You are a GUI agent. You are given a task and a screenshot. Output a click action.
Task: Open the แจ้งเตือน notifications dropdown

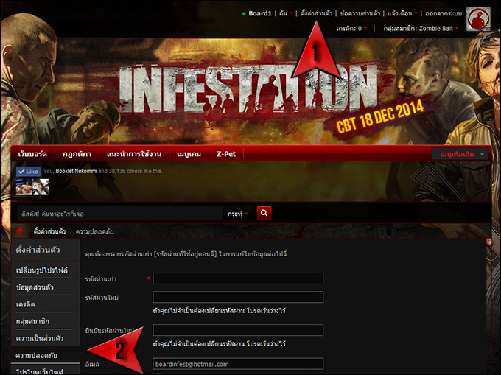(x=403, y=13)
